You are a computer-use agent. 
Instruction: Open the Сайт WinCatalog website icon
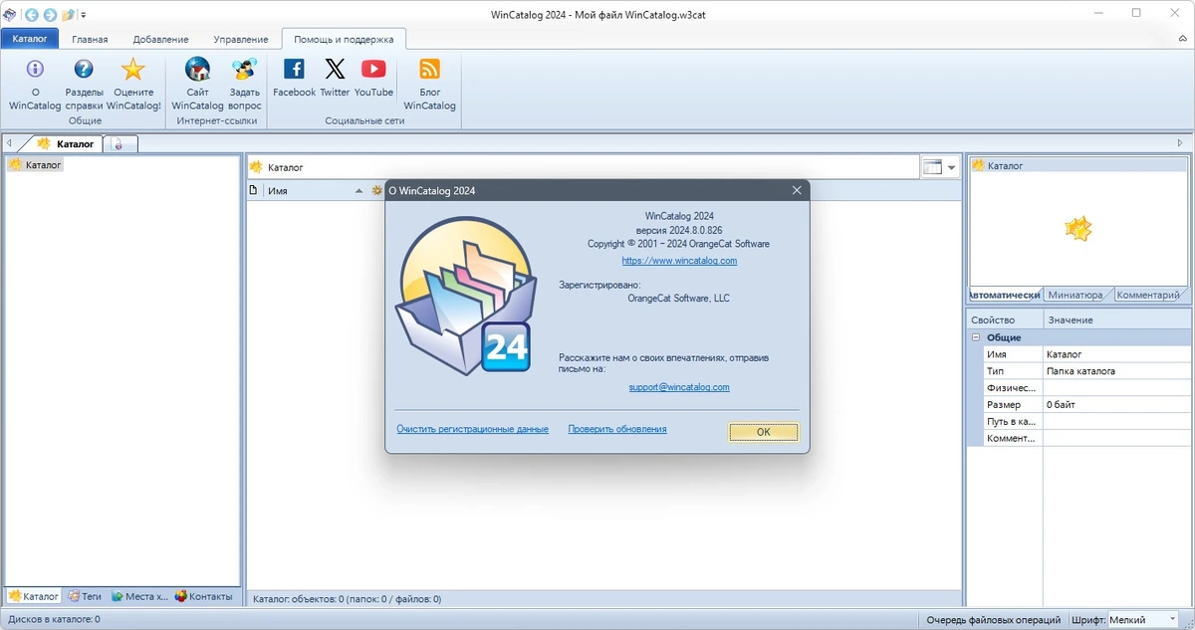point(197,70)
